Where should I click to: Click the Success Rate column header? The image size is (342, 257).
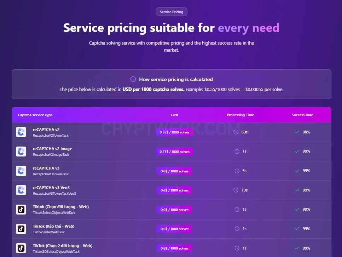pyautogui.click(x=302, y=115)
